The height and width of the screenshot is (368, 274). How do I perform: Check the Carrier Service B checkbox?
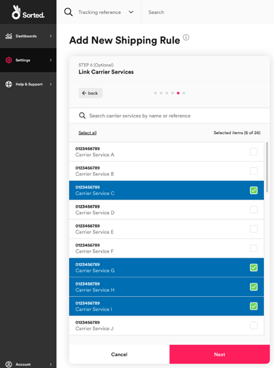253,171
